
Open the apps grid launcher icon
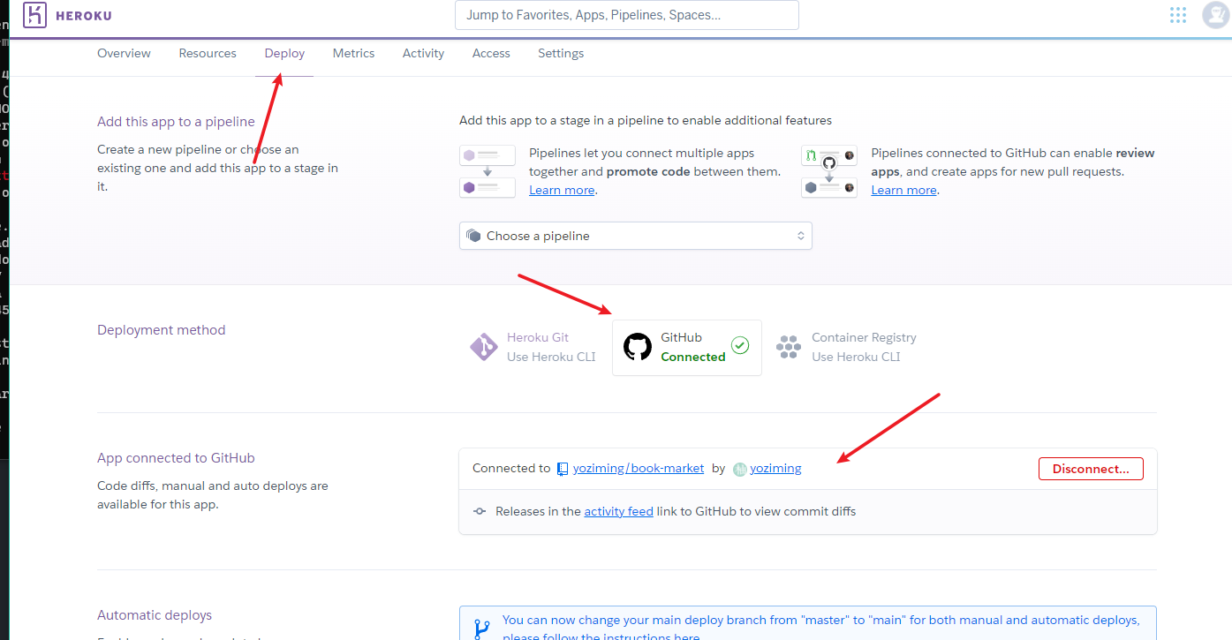coord(1178,15)
